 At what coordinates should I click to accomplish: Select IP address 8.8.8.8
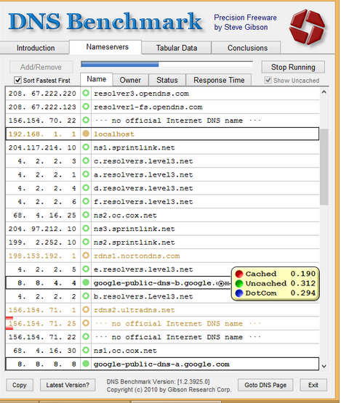[x=47, y=365]
